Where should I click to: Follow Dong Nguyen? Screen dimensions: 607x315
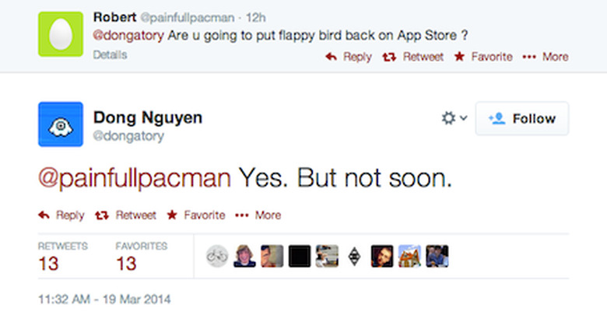tap(521, 118)
